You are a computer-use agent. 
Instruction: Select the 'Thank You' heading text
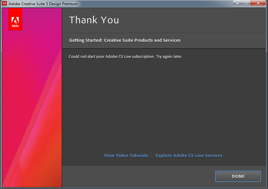94,20
